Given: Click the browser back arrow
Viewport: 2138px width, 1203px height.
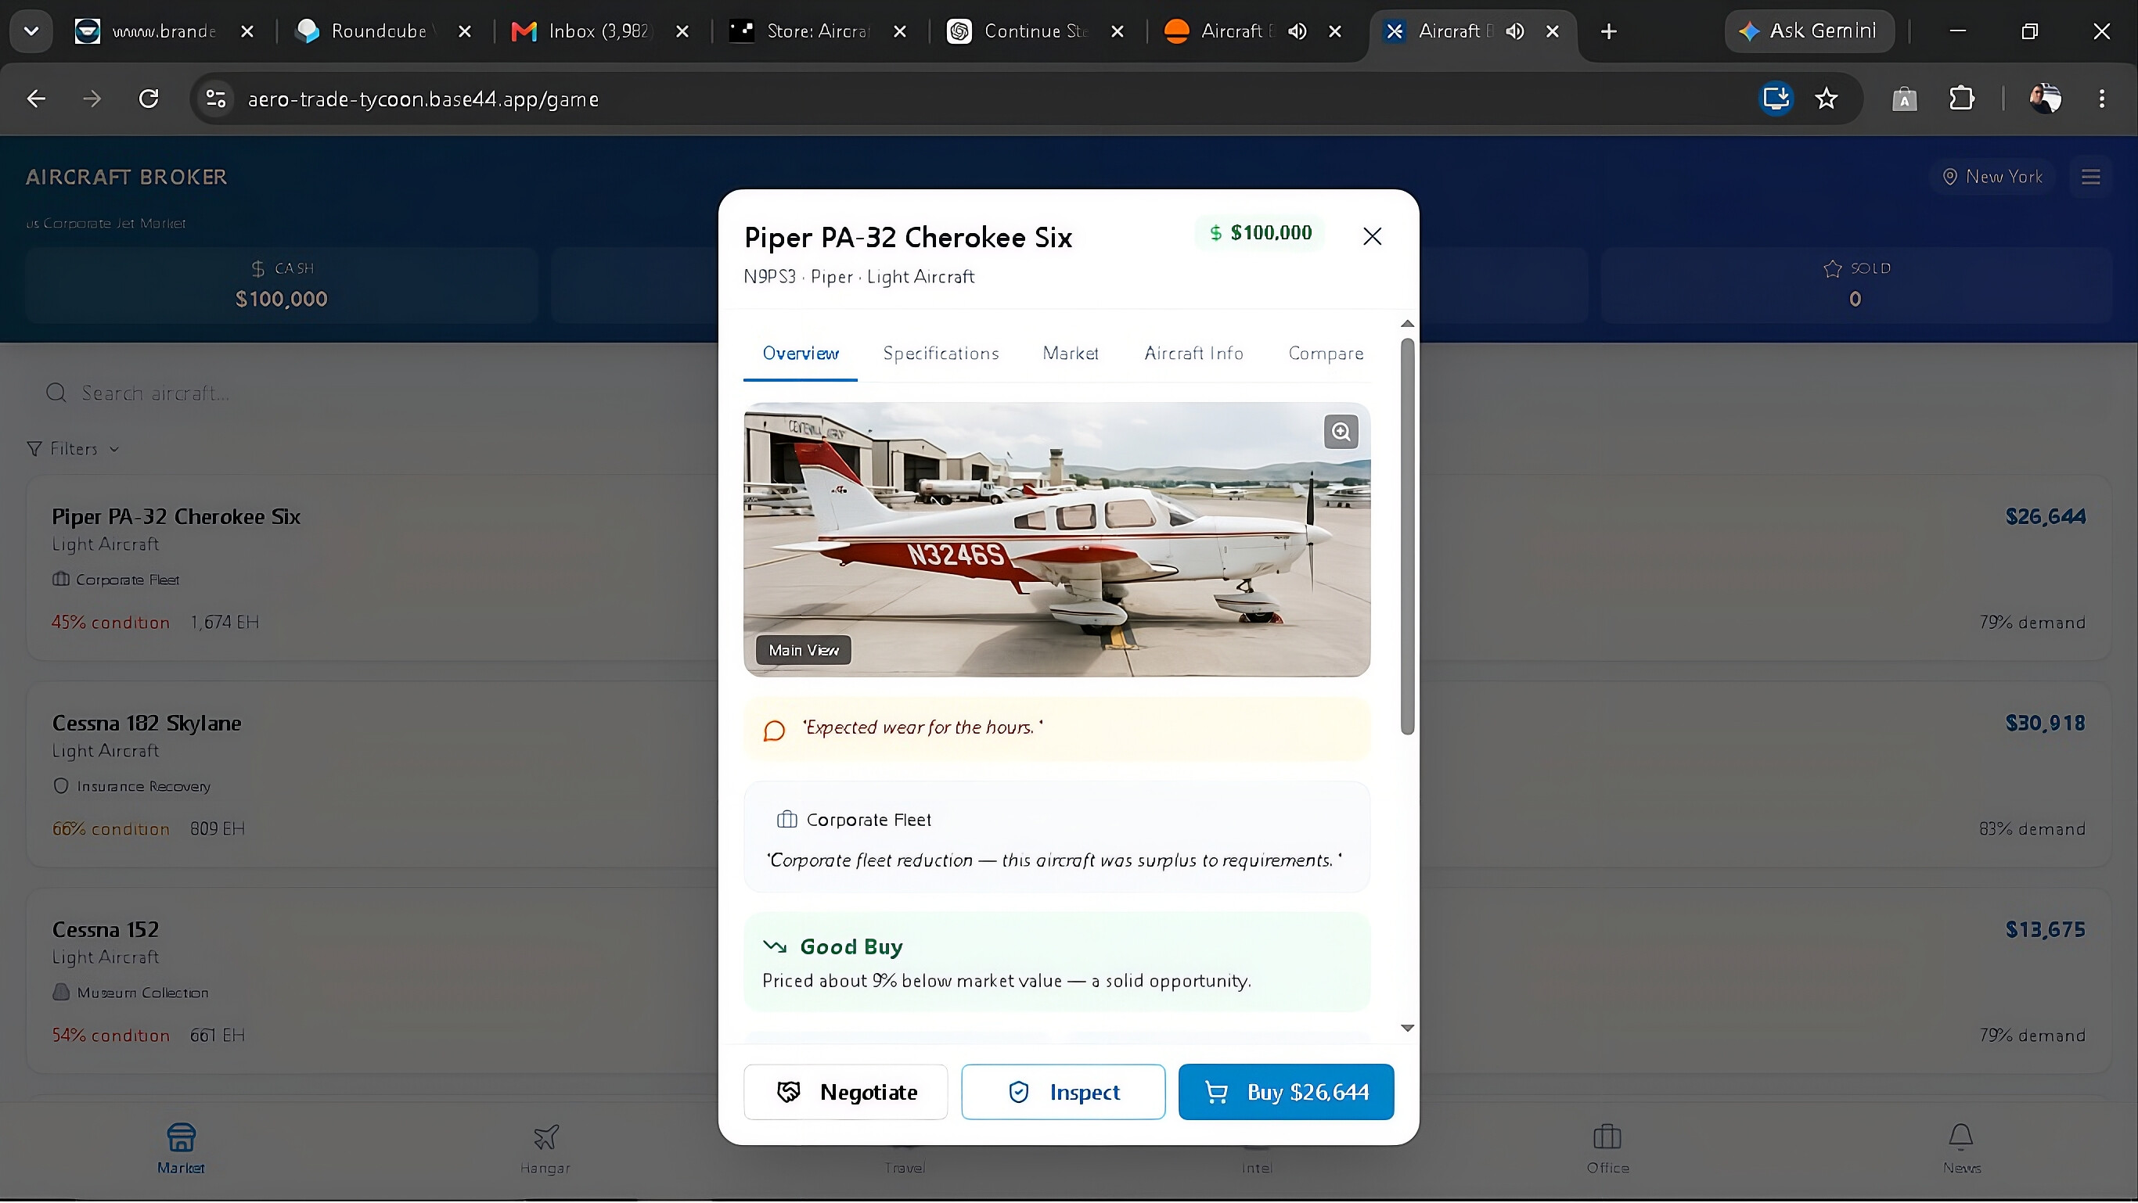Looking at the screenshot, I should [x=36, y=99].
